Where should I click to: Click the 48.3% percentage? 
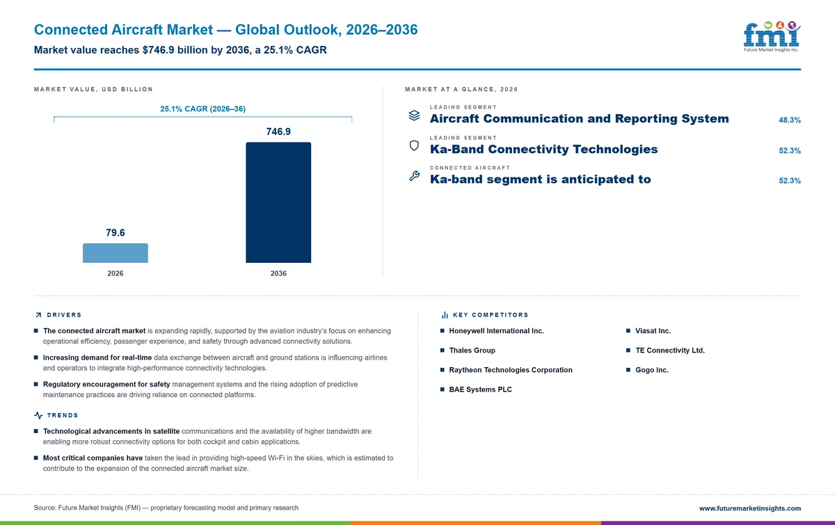pyautogui.click(x=790, y=120)
